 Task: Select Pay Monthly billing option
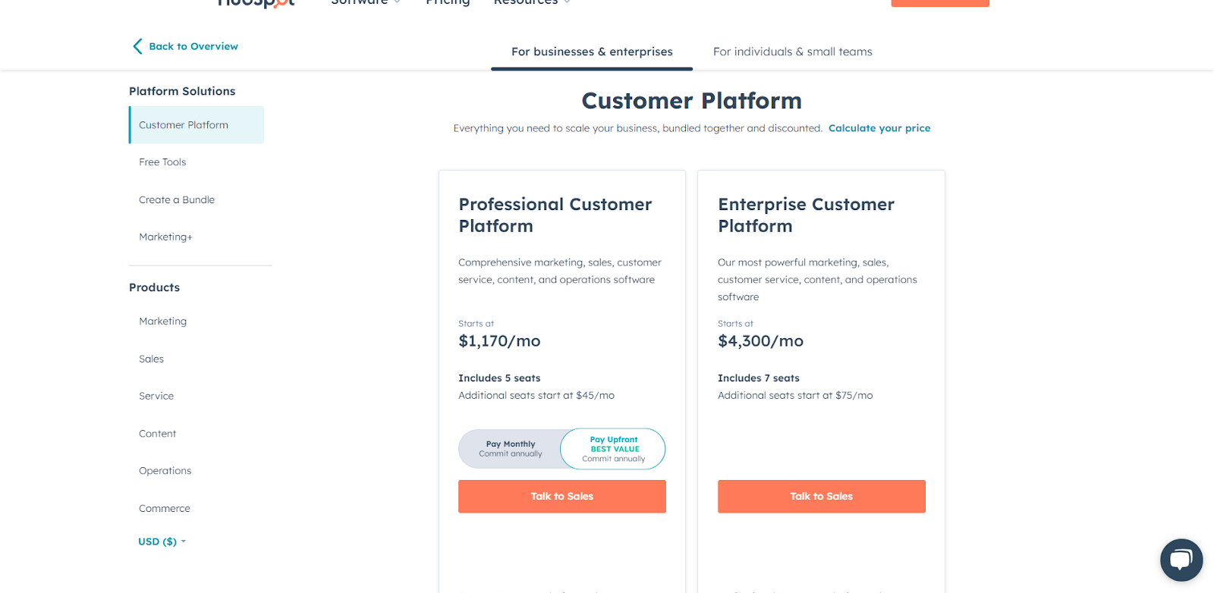pyautogui.click(x=511, y=449)
